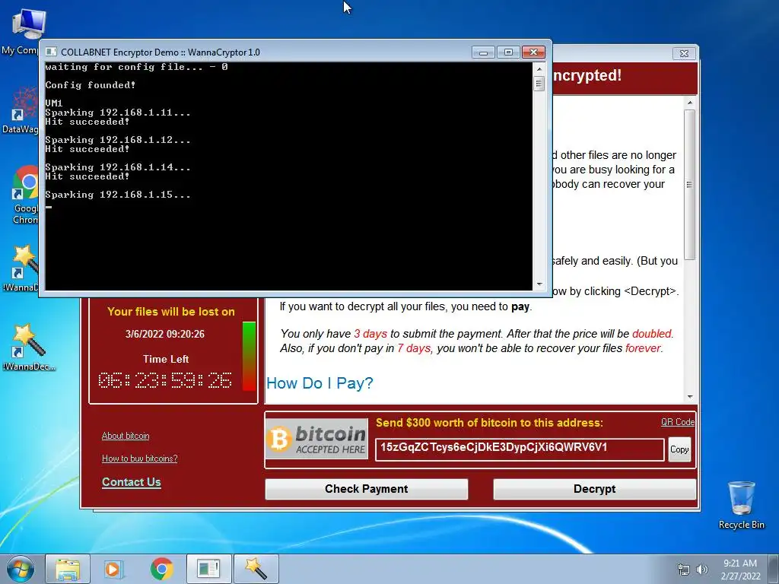Copy the bitcoin address with Copy button

[x=679, y=449]
